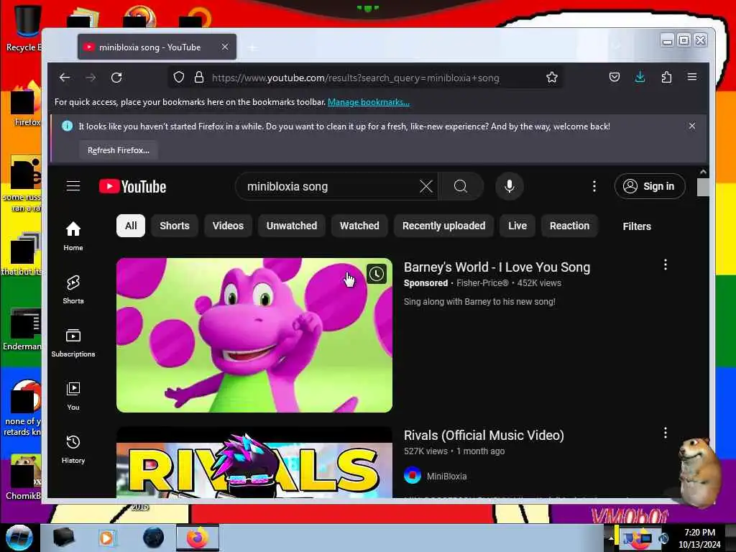736x552 pixels.
Task: Select the Unwatched filter chip
Action: [x=292, y=226]
